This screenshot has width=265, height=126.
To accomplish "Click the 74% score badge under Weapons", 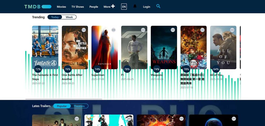I will tap(157, 69).
